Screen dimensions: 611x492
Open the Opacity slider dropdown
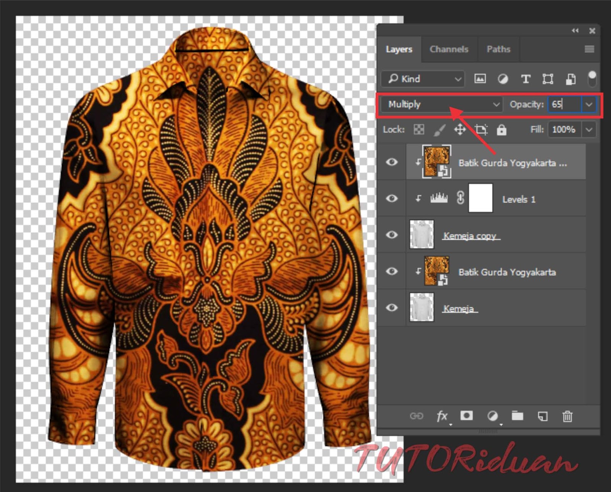589,104
